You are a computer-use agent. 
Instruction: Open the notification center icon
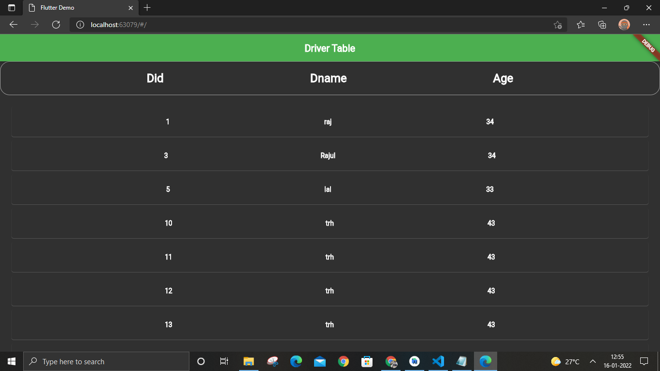click(x=644, y=361)
